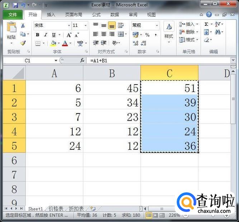The height and width of the screenshot is (222, 239).
Task: Open the number format 常规 dropdown
Action: pyautogui.click(x=157, y=25)
